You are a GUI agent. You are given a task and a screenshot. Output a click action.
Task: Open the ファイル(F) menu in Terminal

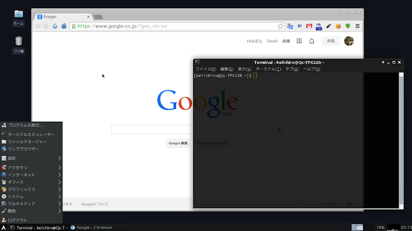point(205,69)
